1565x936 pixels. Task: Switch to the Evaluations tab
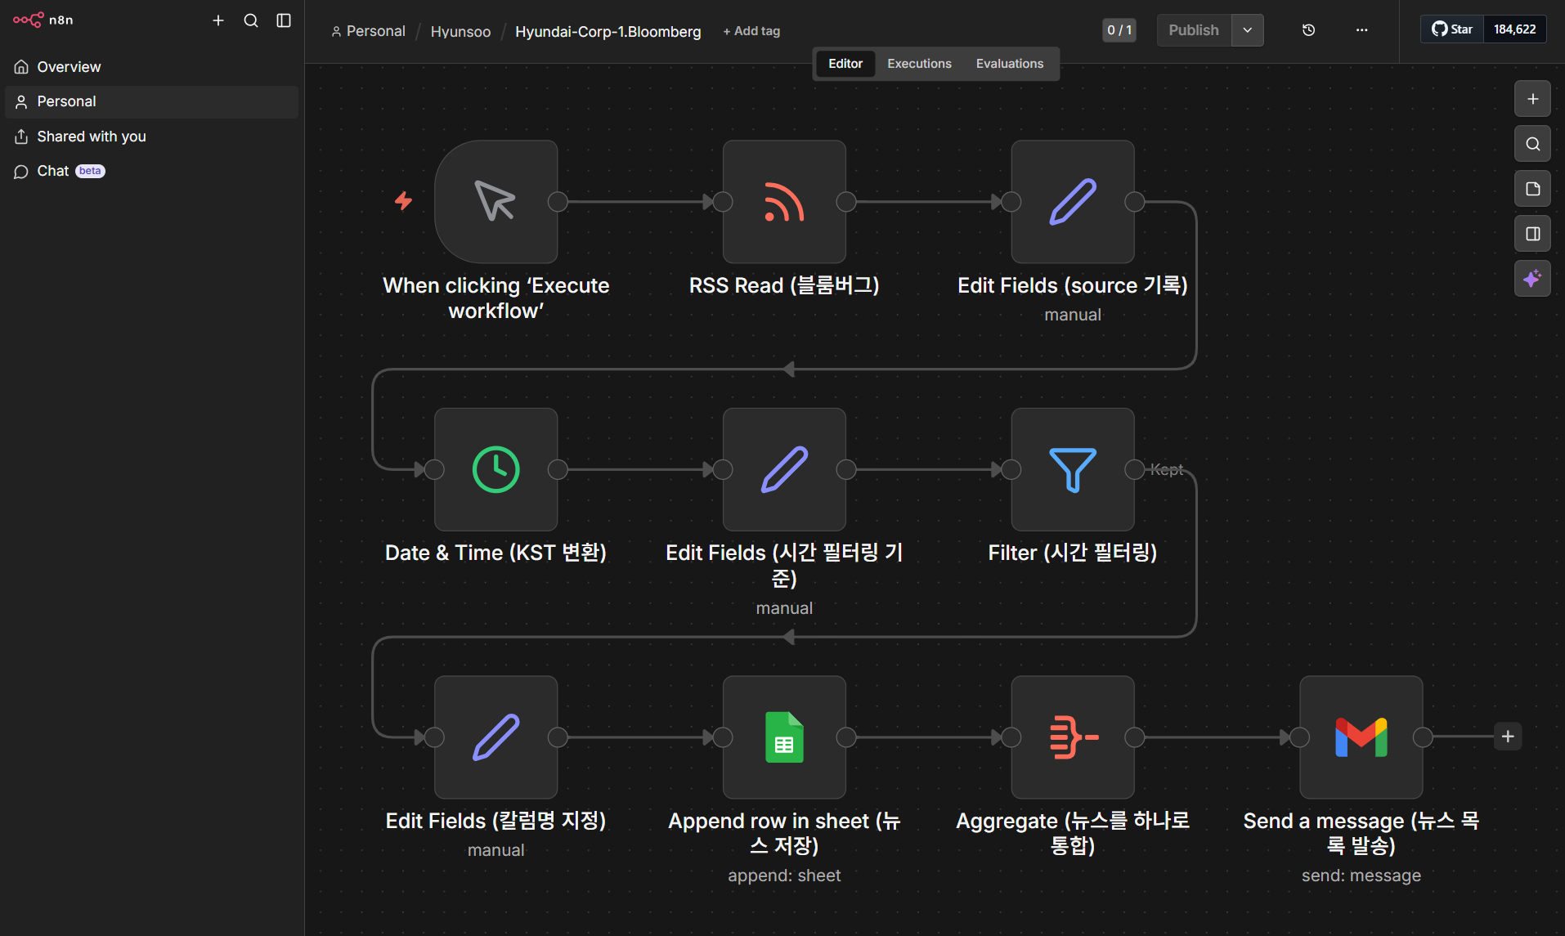coord(1010,64)
